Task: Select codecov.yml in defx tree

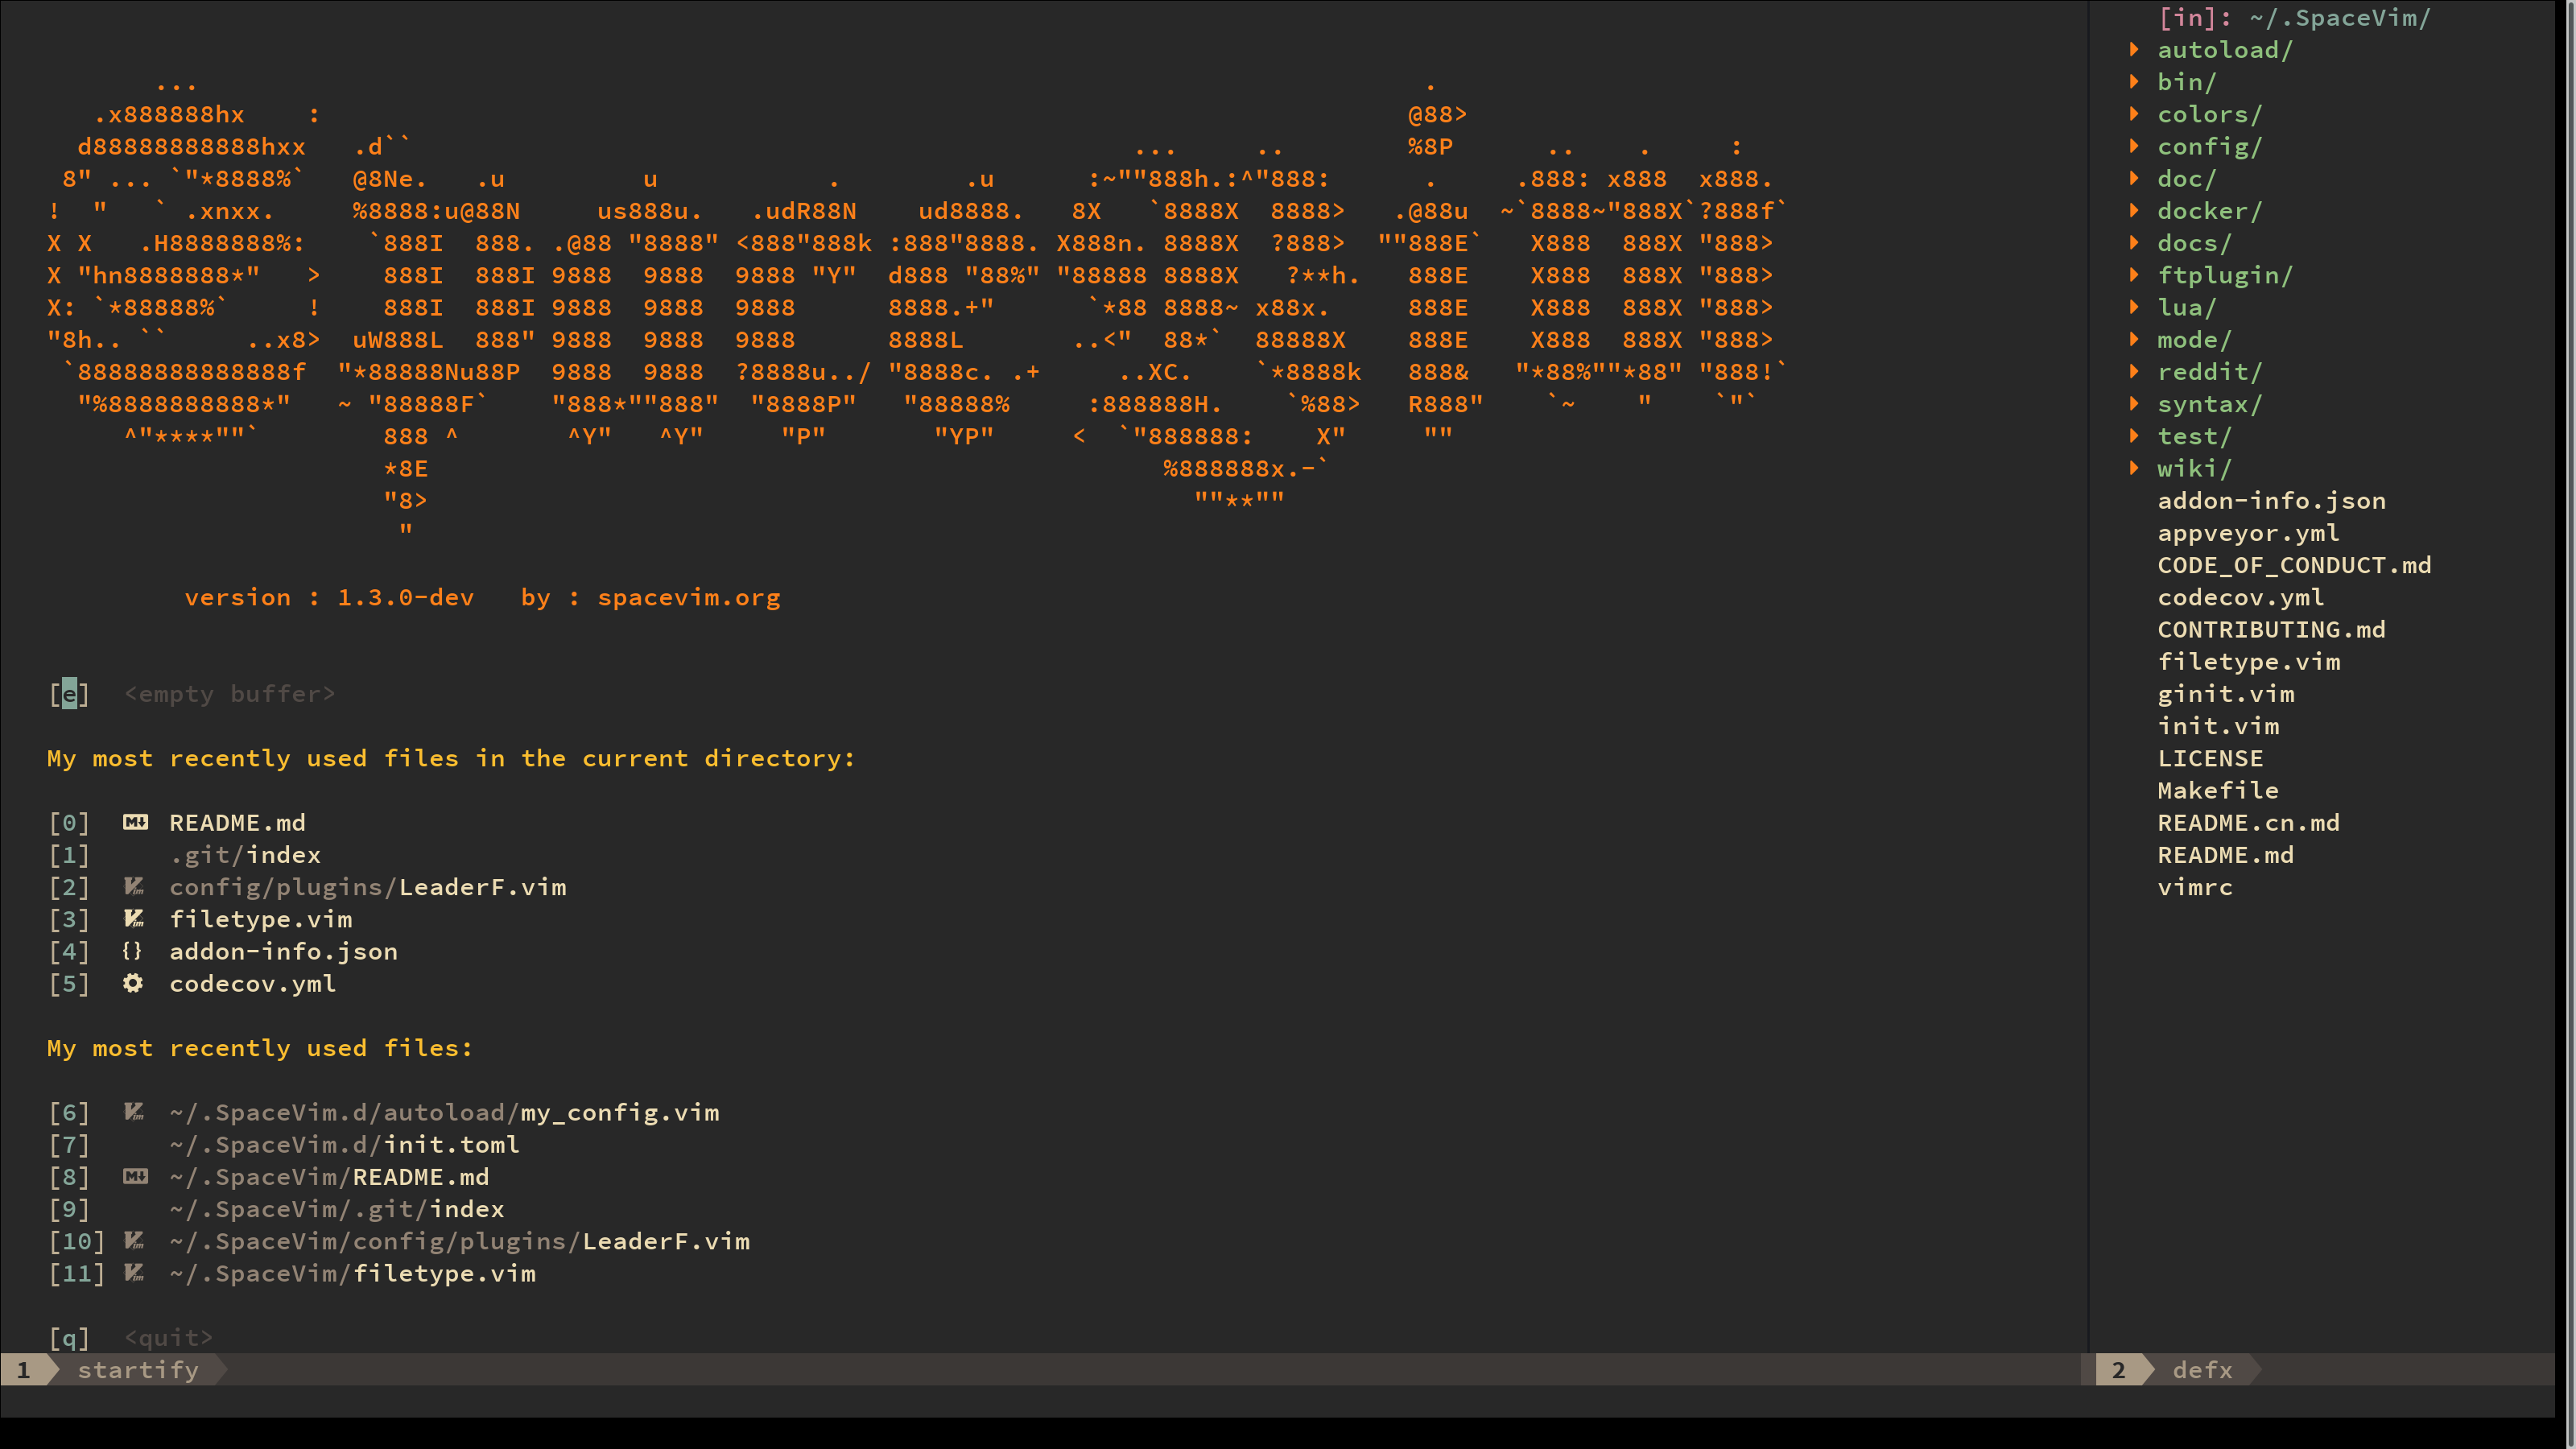Action: pos(2240,597)
